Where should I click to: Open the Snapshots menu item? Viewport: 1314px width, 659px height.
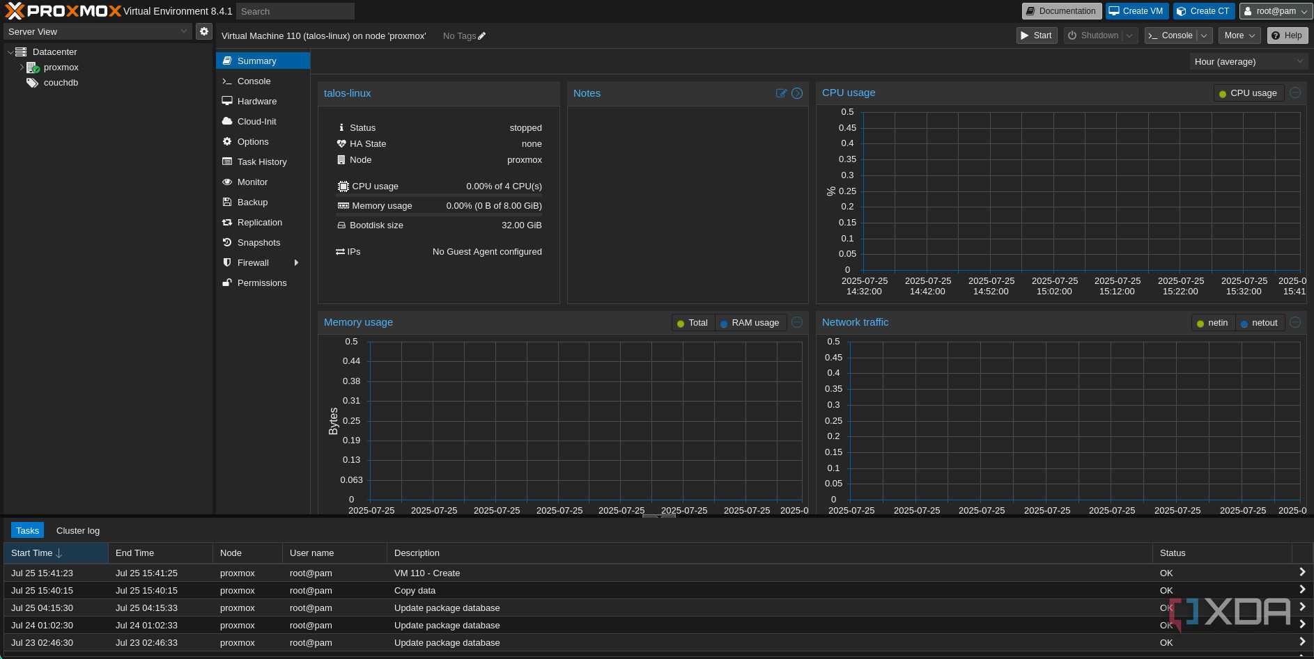click(x=263, y=243)
